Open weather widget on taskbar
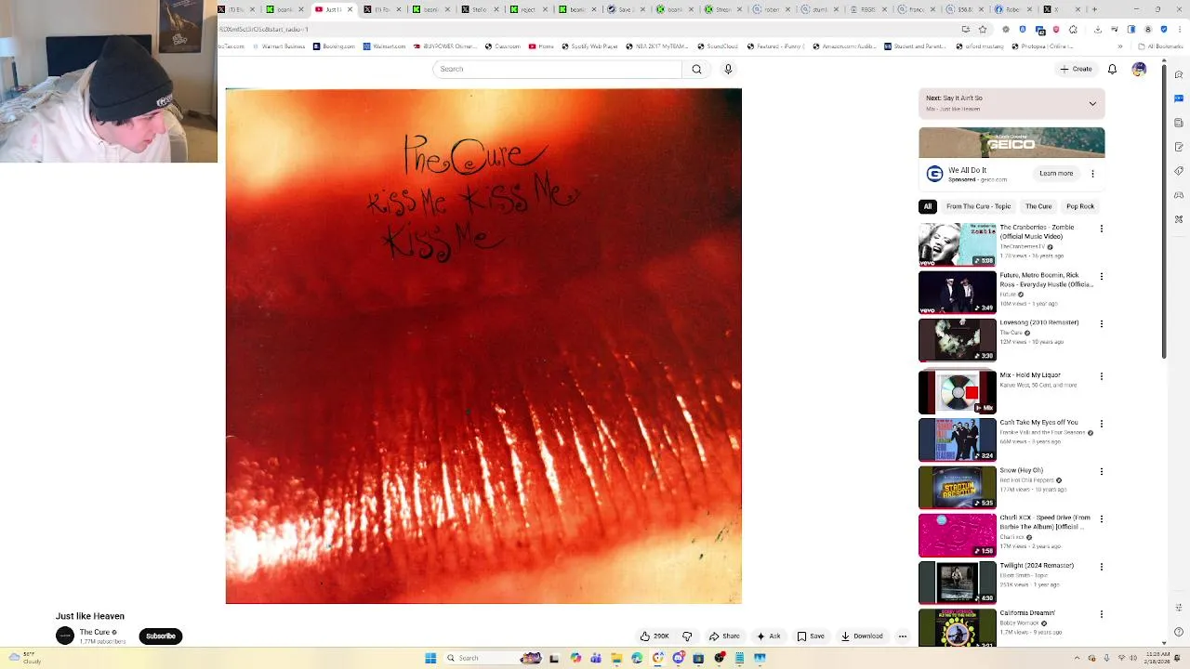This screenshot has height=669, width=1190. [23, 658]
